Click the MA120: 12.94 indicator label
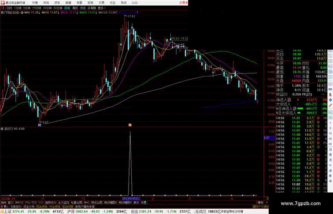Viewport: 333px width, 214px height. click(108, 13)
